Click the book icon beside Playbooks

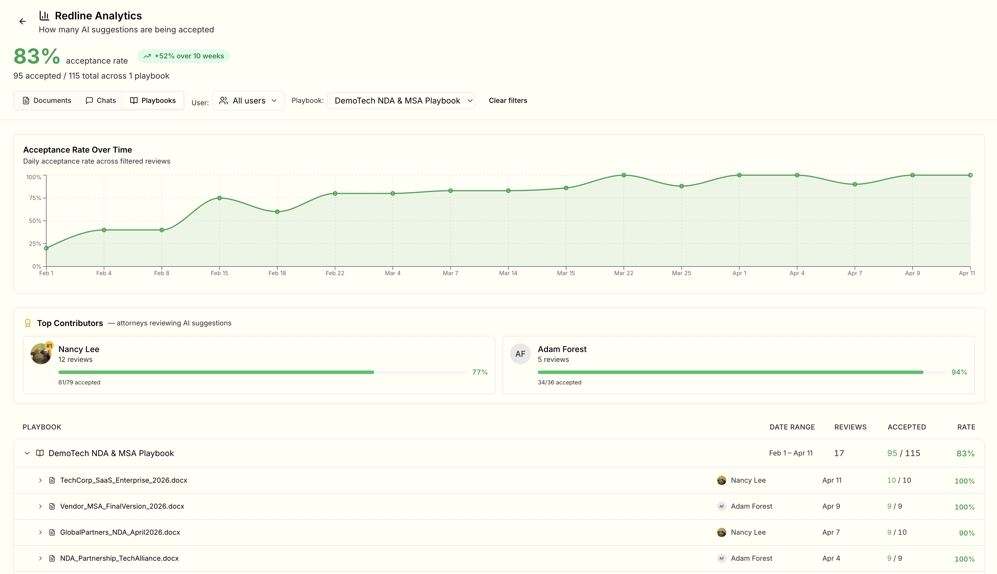134,101
